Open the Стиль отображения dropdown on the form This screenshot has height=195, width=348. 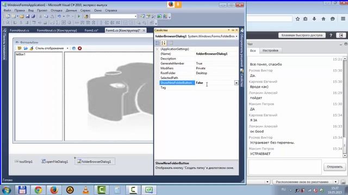point(67,48)
